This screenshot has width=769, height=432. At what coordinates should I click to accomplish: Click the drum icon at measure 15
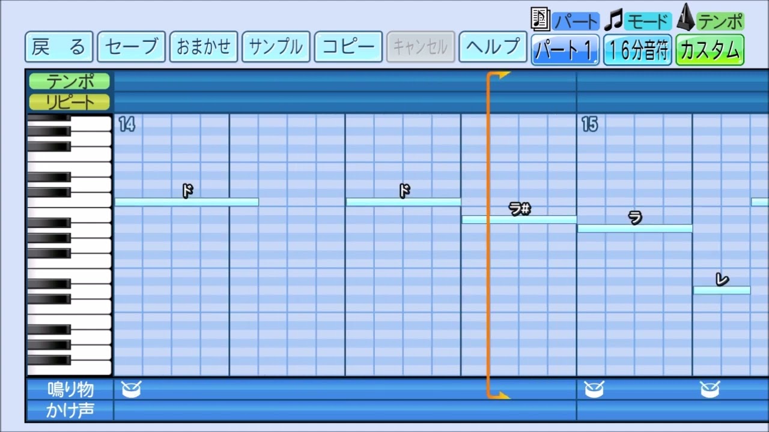tap(593, 389)
